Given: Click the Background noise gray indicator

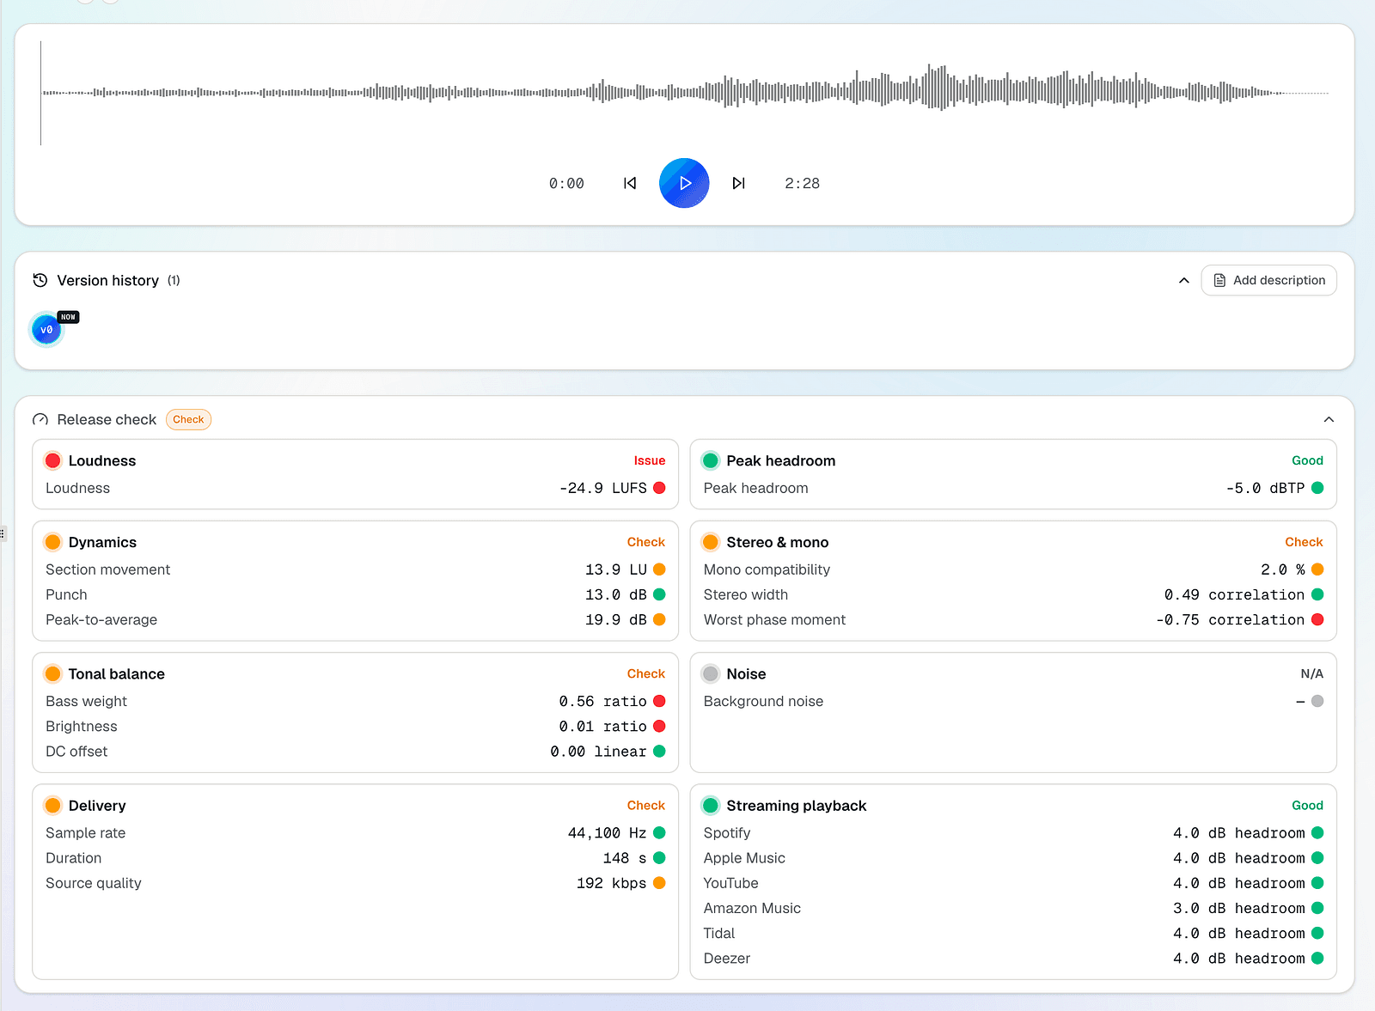Looking at the screenshot, I should (1317, 701).
